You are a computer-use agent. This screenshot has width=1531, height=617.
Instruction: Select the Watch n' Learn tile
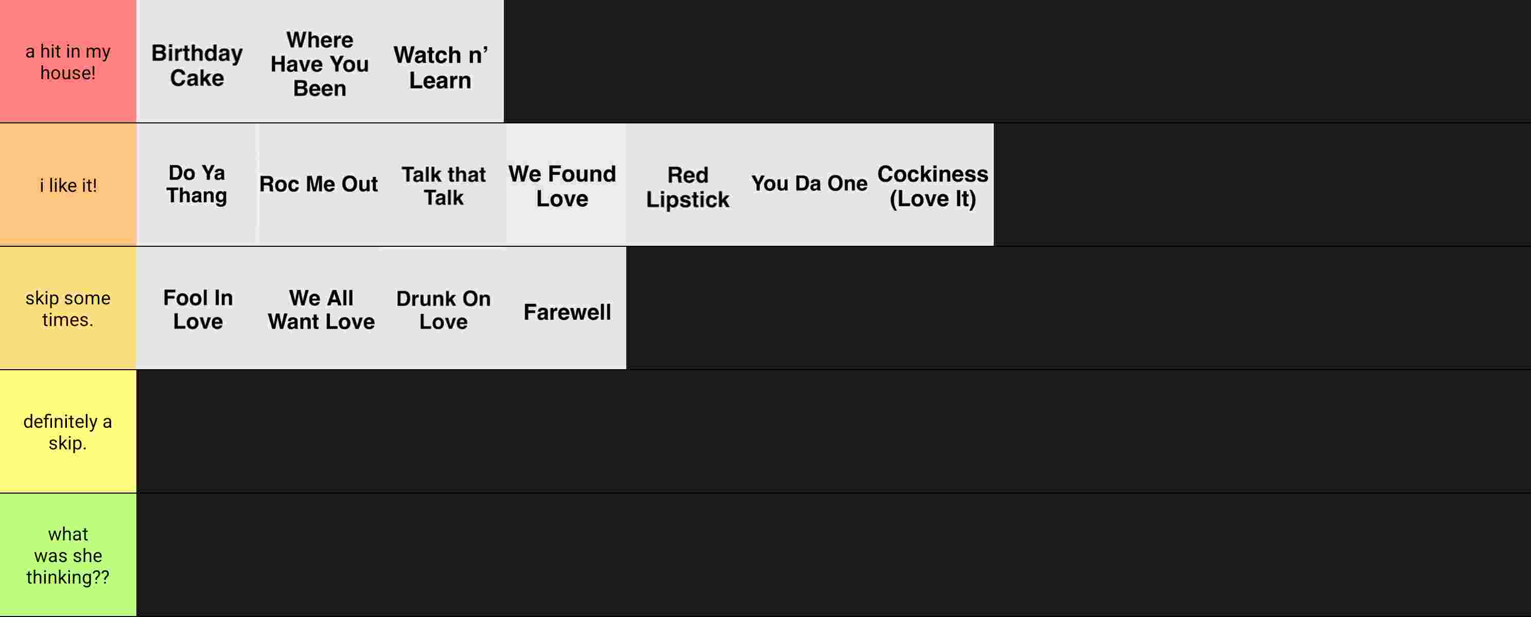coord(442,61)
